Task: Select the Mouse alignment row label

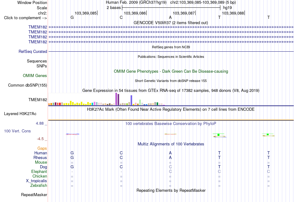Action: pos(41,162)
